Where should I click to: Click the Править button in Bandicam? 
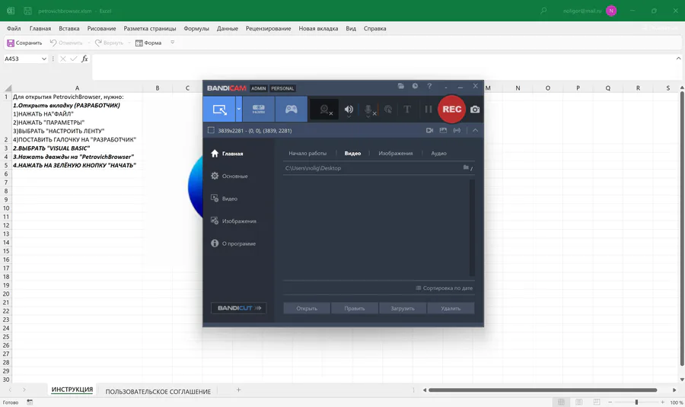[x=354, y=308]
